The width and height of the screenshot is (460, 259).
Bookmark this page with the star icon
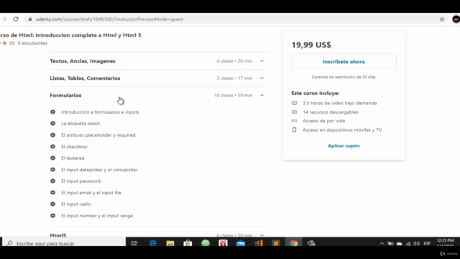442,19
